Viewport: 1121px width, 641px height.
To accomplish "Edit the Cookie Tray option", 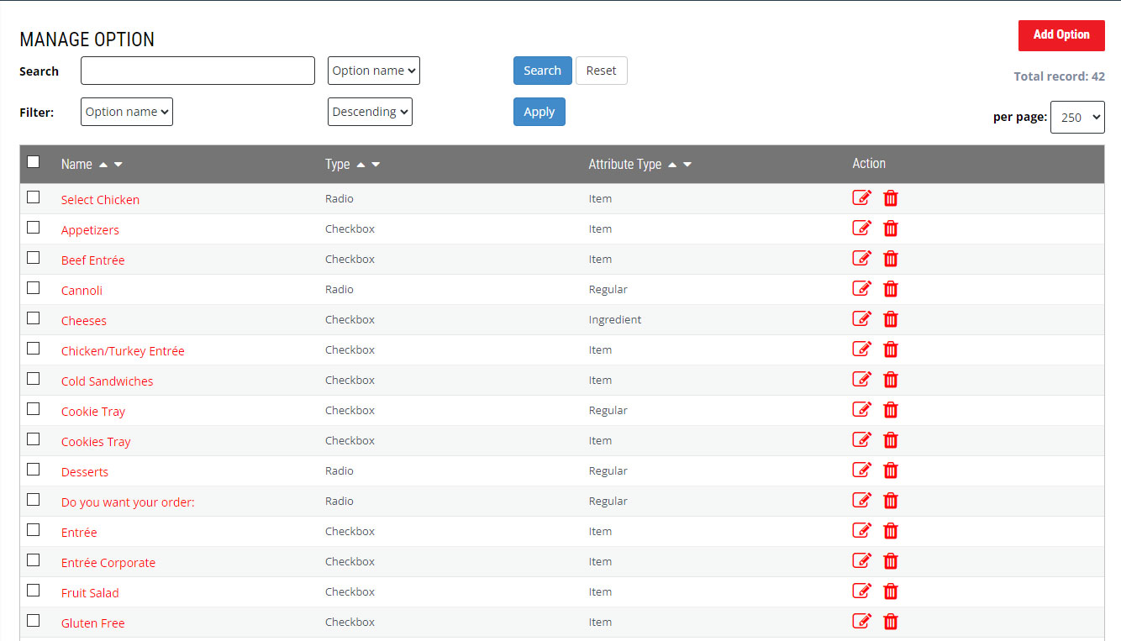I will pyautogui.click(x=862, y=409).
